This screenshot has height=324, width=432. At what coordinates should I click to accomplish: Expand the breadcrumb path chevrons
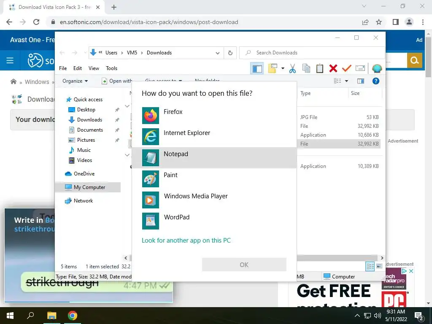pos(100,52)
